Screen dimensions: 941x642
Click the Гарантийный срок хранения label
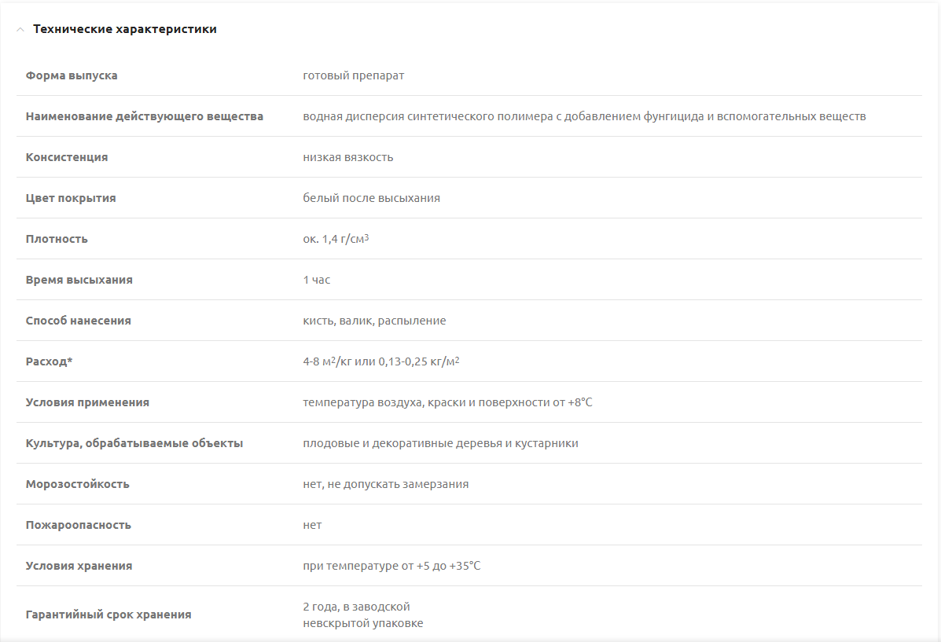click(108, 614)
